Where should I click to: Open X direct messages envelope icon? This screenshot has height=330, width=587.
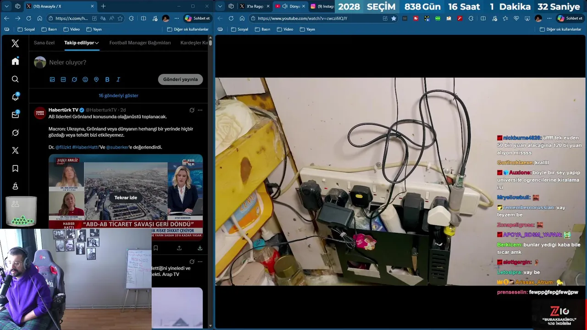click(15, 115)
